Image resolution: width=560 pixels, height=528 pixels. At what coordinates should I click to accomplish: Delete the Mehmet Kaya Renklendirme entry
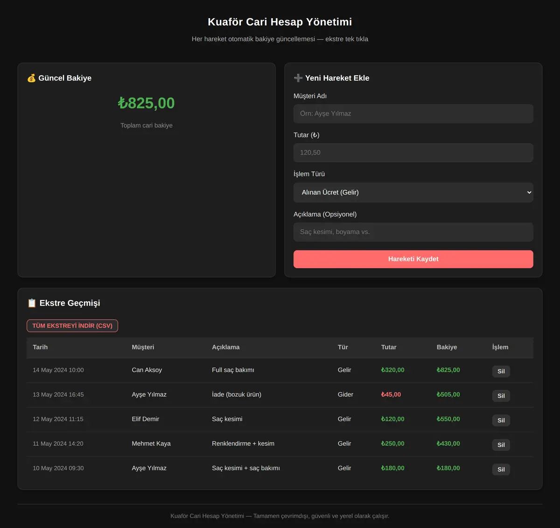501,445
